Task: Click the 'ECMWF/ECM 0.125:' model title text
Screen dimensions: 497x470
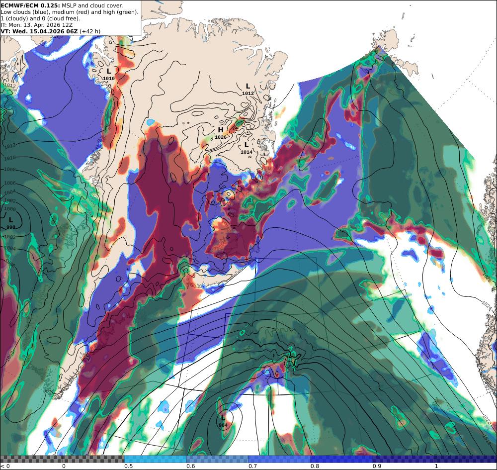Action: (x=30, y=5)
